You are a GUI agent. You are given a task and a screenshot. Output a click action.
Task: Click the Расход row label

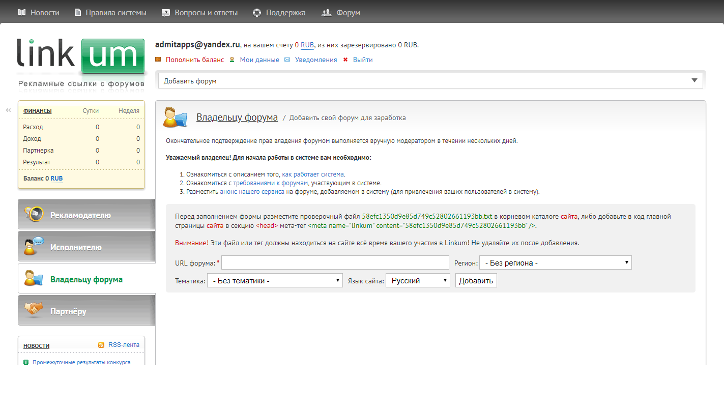pos(33,127)
